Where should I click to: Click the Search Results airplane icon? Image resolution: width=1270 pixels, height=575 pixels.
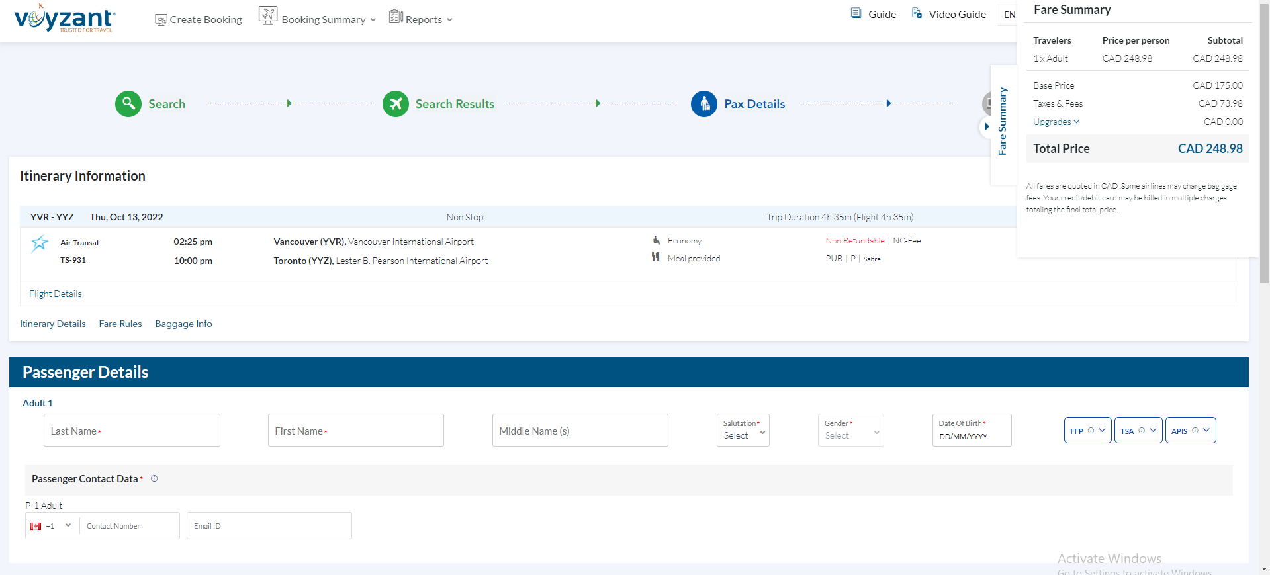(x=395, y=104)
